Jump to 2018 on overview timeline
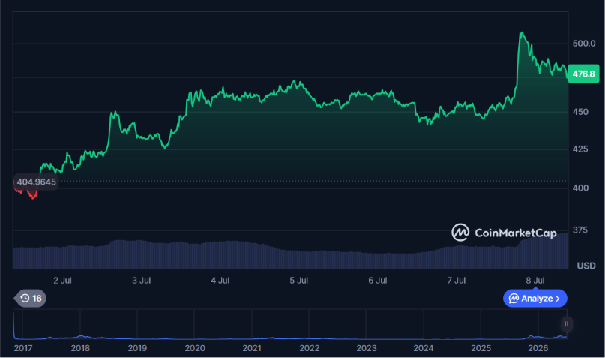This screenshot has height=358, width=605. pos(80,348)
